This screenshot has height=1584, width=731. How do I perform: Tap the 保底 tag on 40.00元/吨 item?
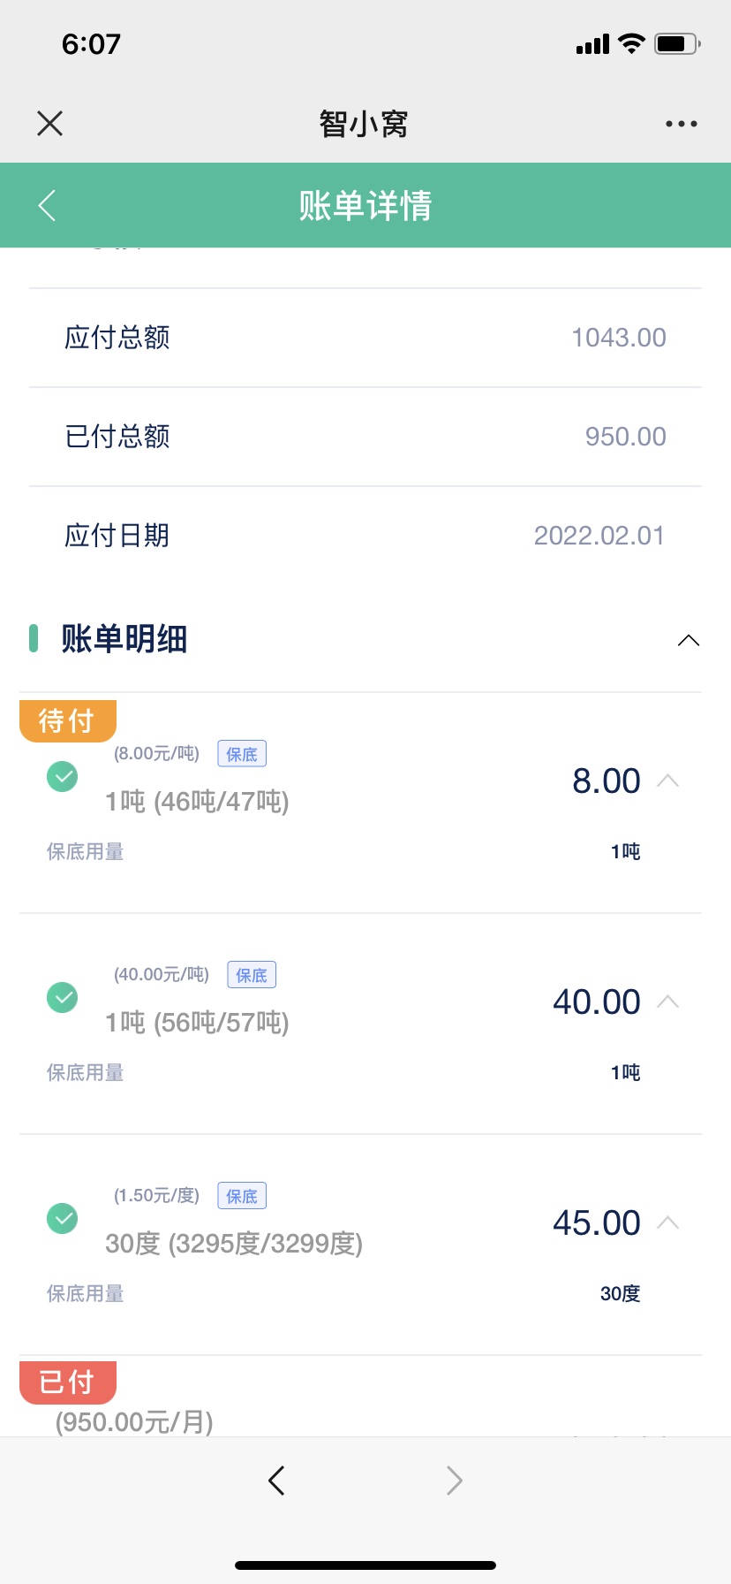tap(252, 975)
